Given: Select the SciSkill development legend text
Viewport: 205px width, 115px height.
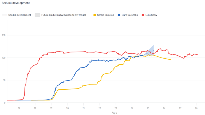Looking at the screenshot, I should coord(20,15).
